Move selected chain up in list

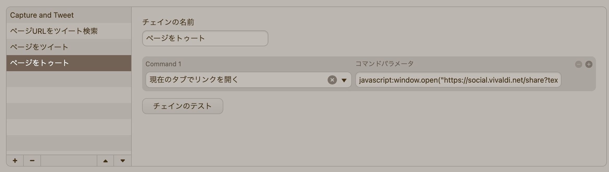pos(105,161)
